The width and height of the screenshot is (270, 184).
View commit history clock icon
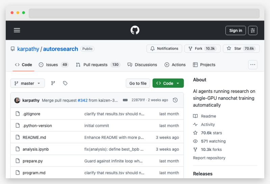coord(175,100)
